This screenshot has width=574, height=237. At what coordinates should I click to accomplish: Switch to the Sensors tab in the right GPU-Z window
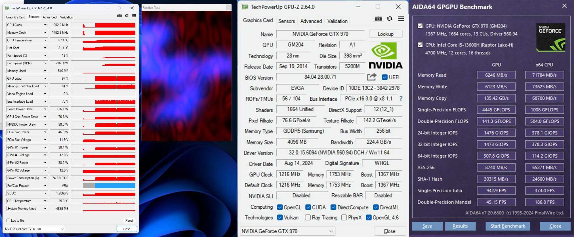287,21
